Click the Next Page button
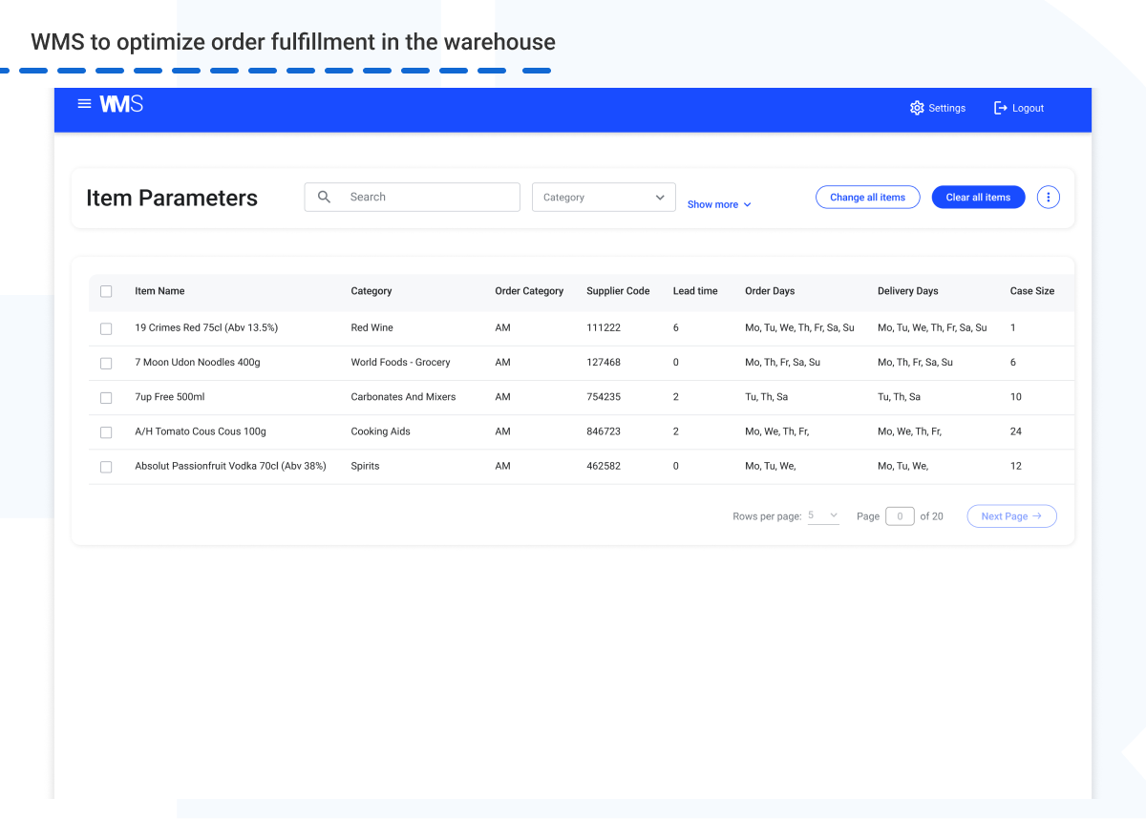 coord(1011,515)
